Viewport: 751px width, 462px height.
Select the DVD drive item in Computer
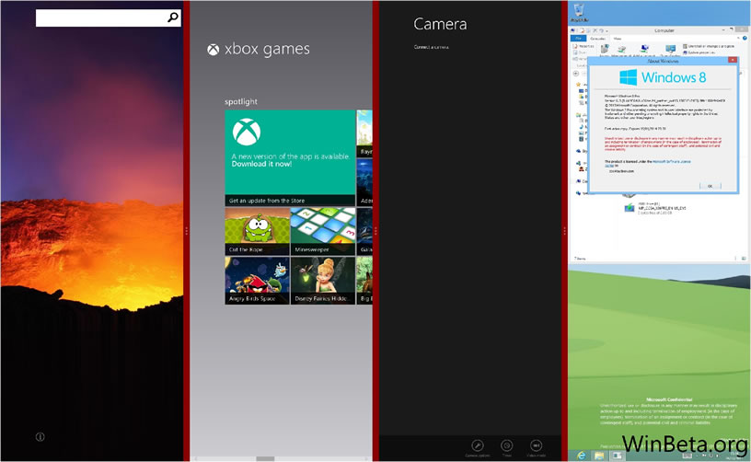[654, 208]
